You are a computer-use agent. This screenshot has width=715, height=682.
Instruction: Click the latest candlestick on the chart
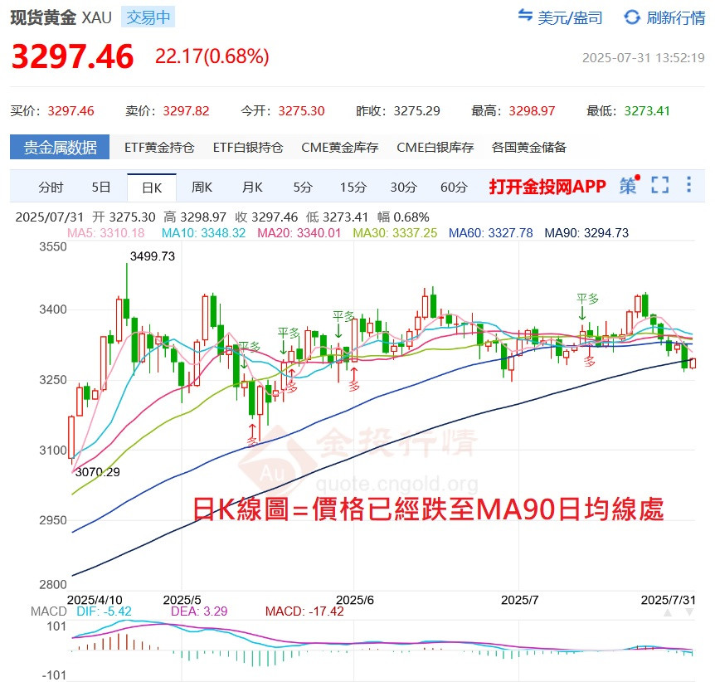pos(693,363)
